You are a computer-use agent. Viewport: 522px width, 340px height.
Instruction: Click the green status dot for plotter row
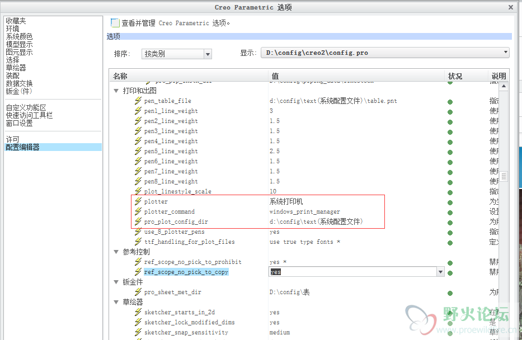(x=450, y=202)
